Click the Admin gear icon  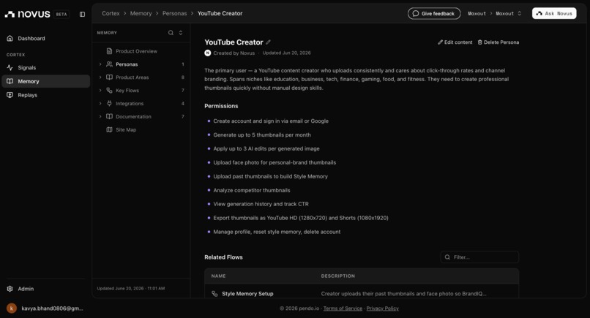(x=10, y=289)
